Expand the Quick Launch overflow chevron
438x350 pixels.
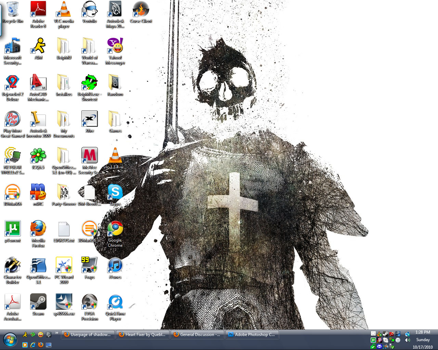[57, 333]
